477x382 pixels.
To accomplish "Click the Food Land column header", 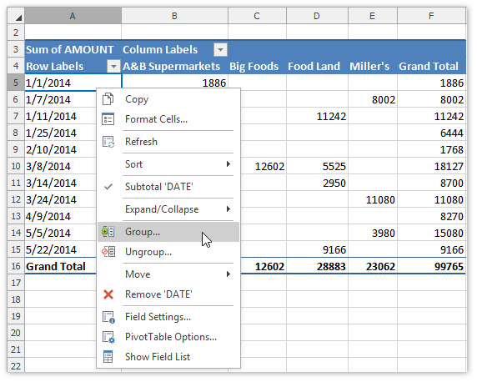I will [x=317, y=66].
